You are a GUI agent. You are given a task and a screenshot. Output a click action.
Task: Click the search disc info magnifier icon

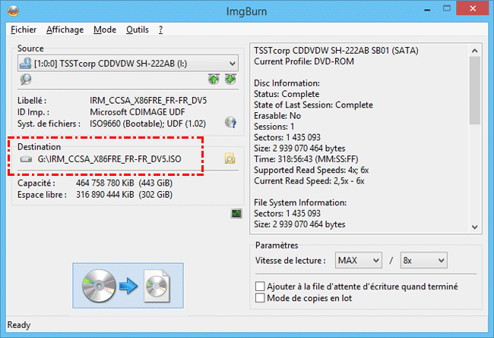[x=25, y=79]
